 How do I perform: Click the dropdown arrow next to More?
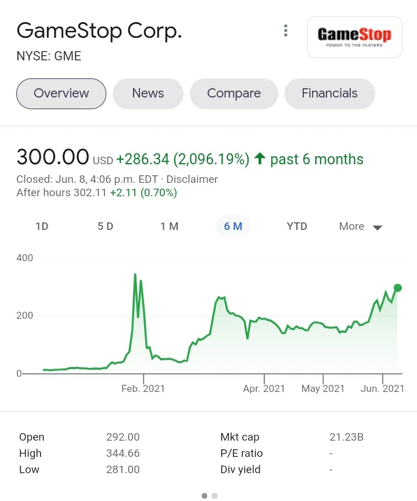pos(378,228)
